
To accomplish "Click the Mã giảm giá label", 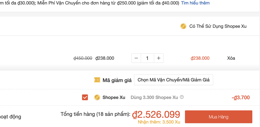I will (117, 80).
